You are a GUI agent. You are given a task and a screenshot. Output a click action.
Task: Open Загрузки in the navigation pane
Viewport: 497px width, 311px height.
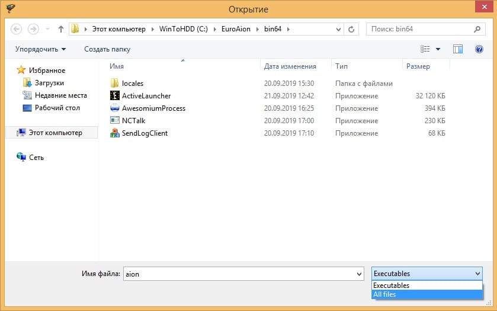click(x=49, y=83)
